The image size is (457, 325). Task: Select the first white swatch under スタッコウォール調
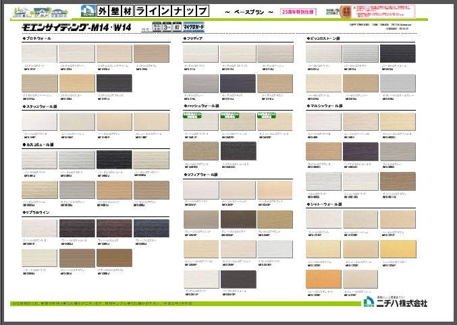[39, 122]
